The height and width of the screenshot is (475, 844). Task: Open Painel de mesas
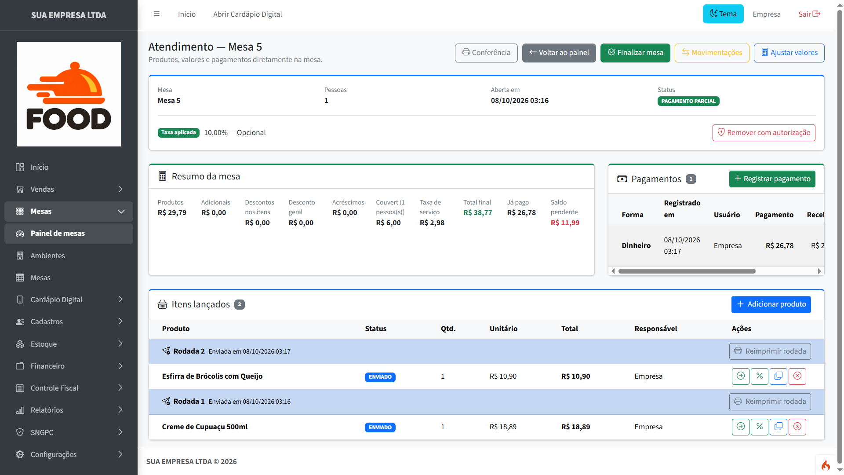(69, 234)
